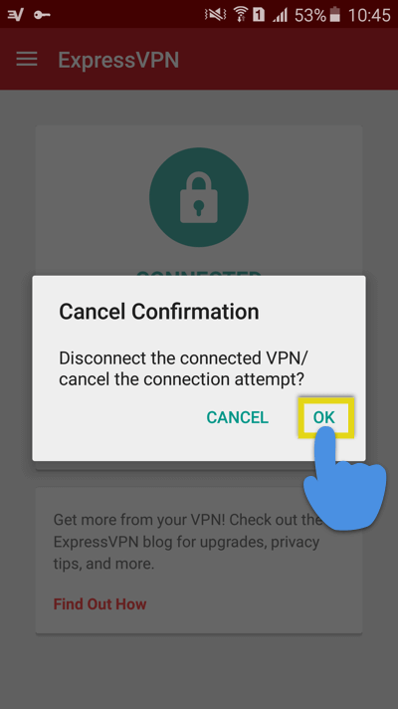Tap the ExpressVPN title in header
Image resolution: width=398 pixels, height=709 pixels.
118,60
